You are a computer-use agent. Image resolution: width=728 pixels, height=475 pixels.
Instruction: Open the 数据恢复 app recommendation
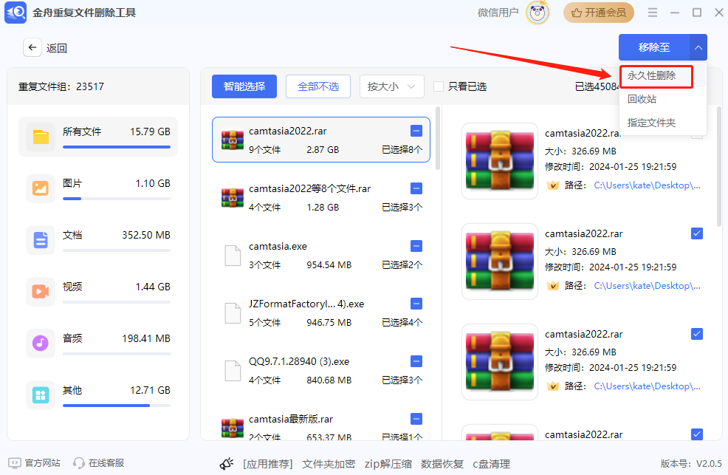tap(442, 464)
